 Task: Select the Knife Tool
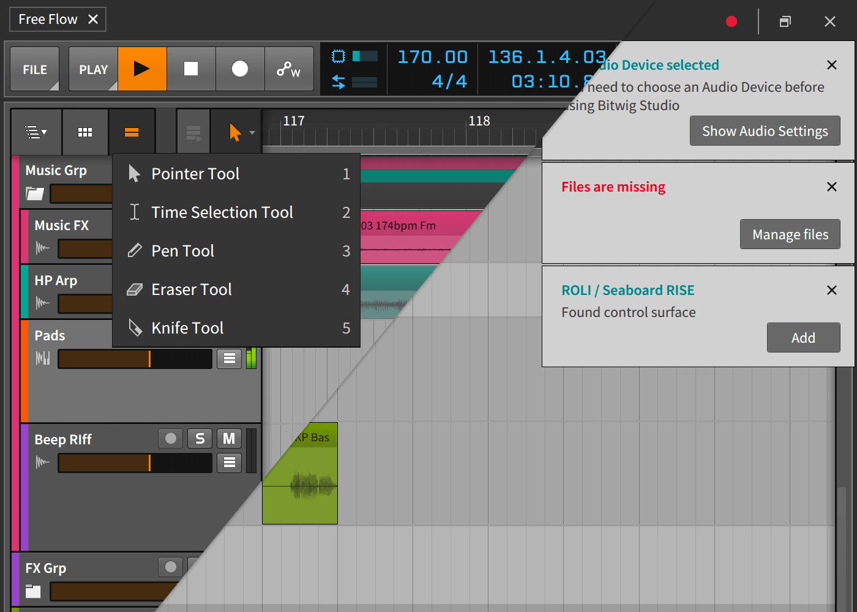click(187, 327)
